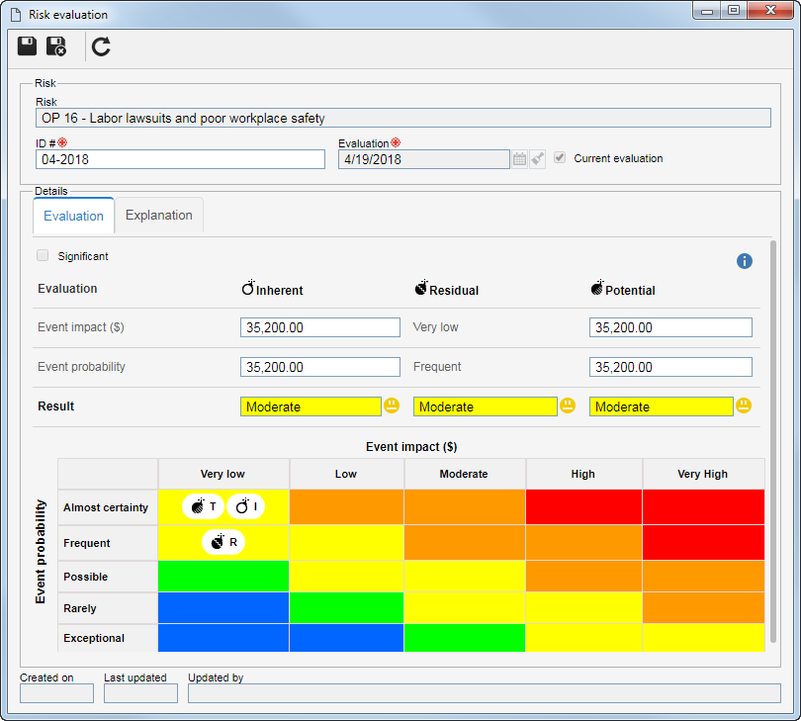
Task: Click the Residual result smiley face
Action: pyautogui.click(x=568, y=406)
